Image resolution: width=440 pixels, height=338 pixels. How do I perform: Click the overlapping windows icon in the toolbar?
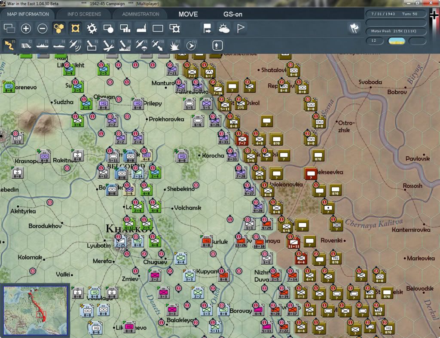coord(9,28)
